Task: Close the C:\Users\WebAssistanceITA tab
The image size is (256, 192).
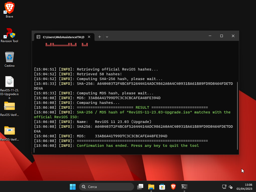Action: pyautogui.click(x=89, y=37)
